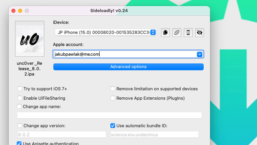Screen dimensions: 257x145
Task: Open the iDevice selection dropdown
Action: click(x=105, y=32)
